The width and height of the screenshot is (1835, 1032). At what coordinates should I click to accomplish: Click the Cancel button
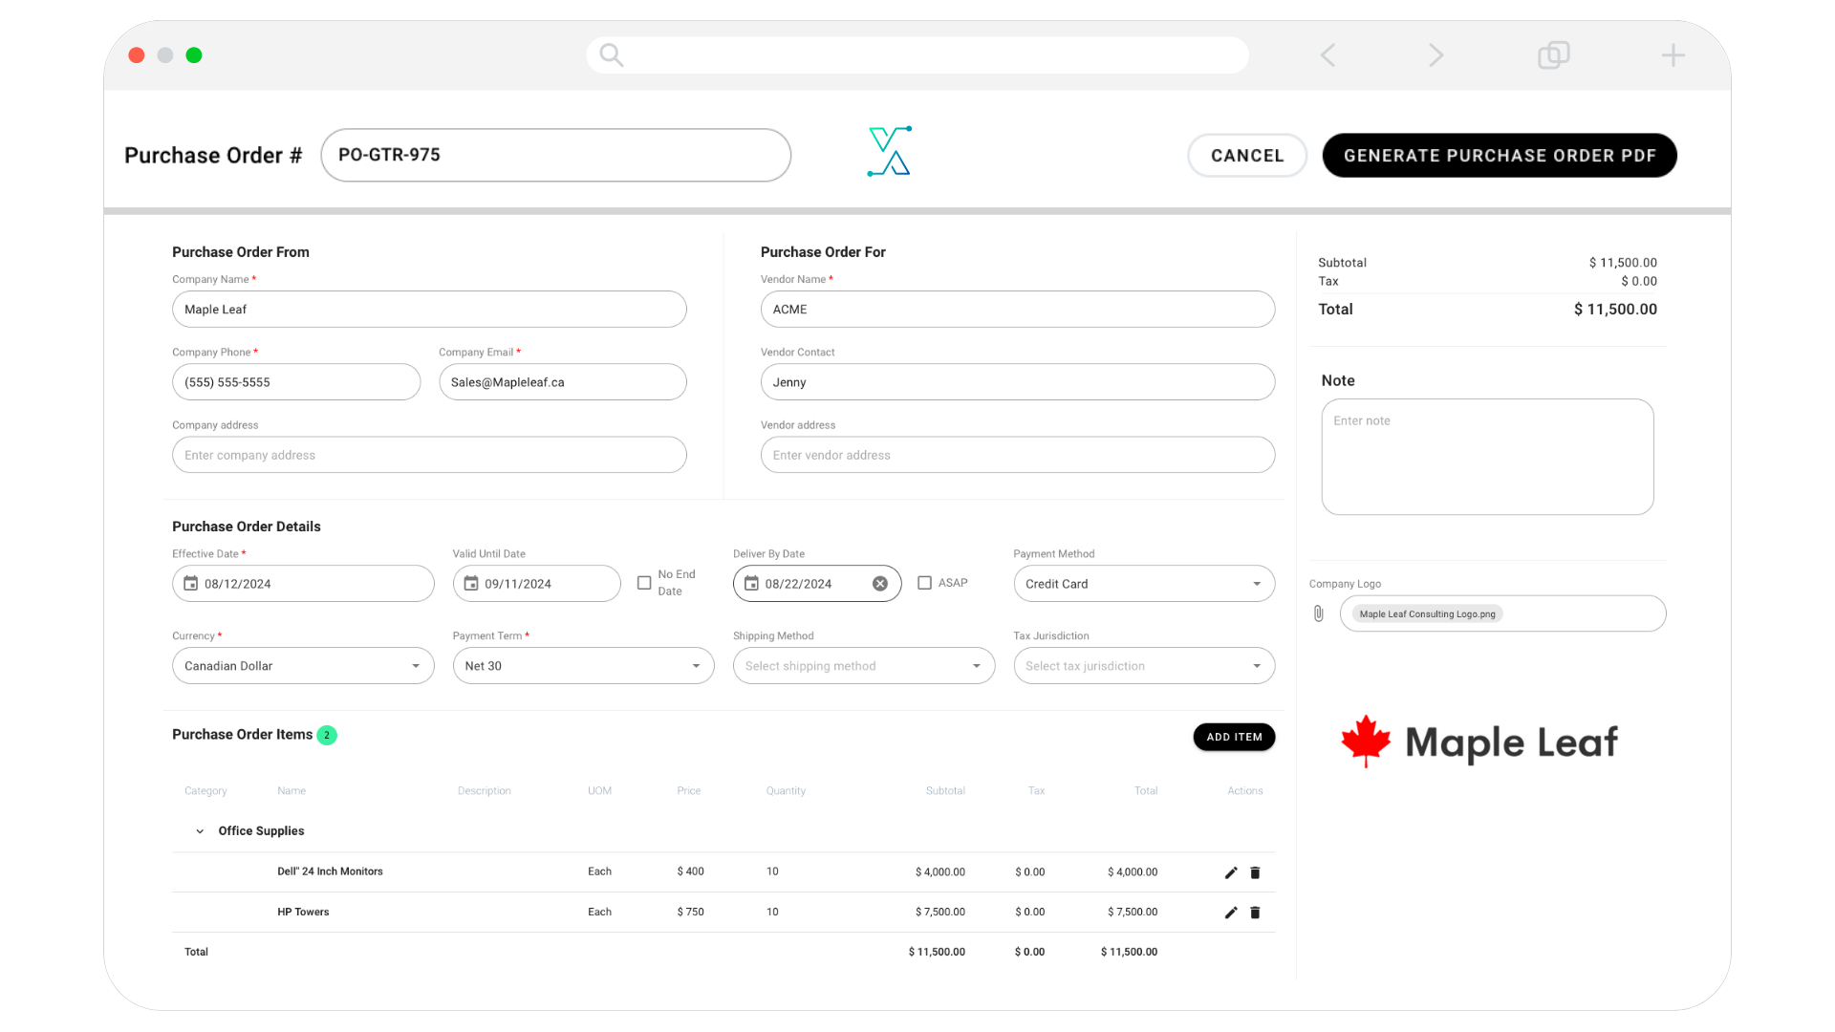pyautogui.click(x=1246, y=156)
